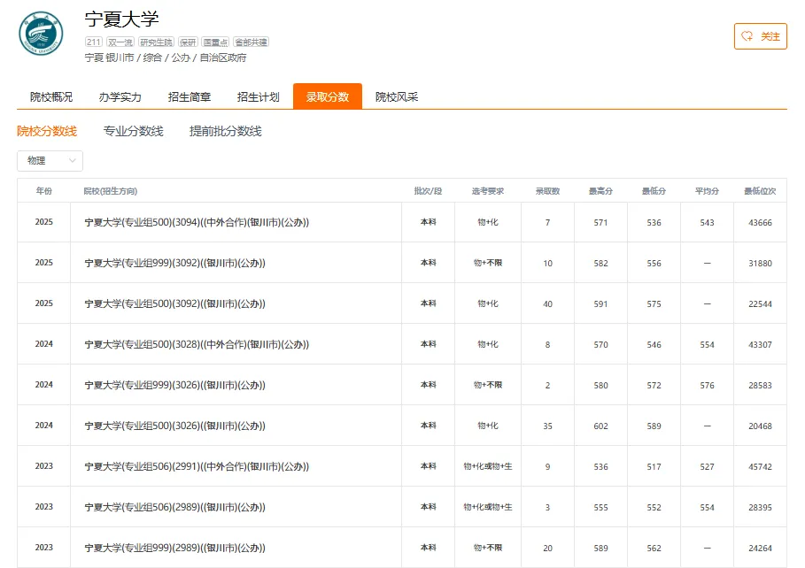Click the 211 tag
Image resolution: width=805 pixels, height=568 pixels.
pyautogui.click(x=94, y=42)
